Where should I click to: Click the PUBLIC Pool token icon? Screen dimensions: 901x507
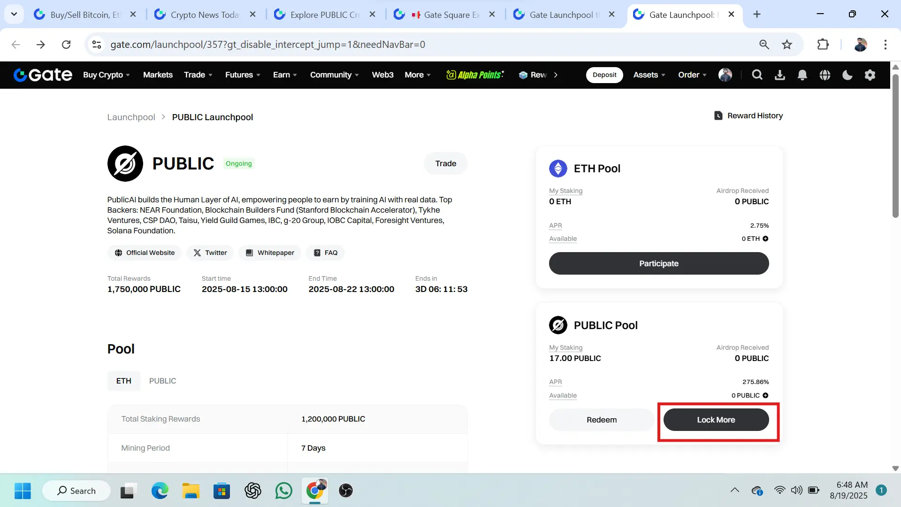tap(558, 325)
